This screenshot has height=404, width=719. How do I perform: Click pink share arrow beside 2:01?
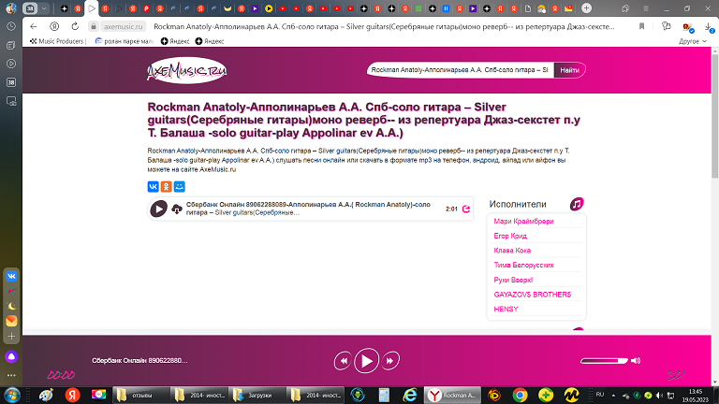(x=466, y=209)
